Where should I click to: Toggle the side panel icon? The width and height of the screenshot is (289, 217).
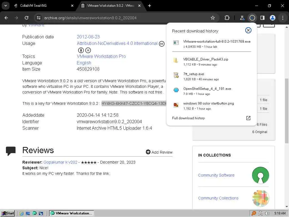[262, 18]
